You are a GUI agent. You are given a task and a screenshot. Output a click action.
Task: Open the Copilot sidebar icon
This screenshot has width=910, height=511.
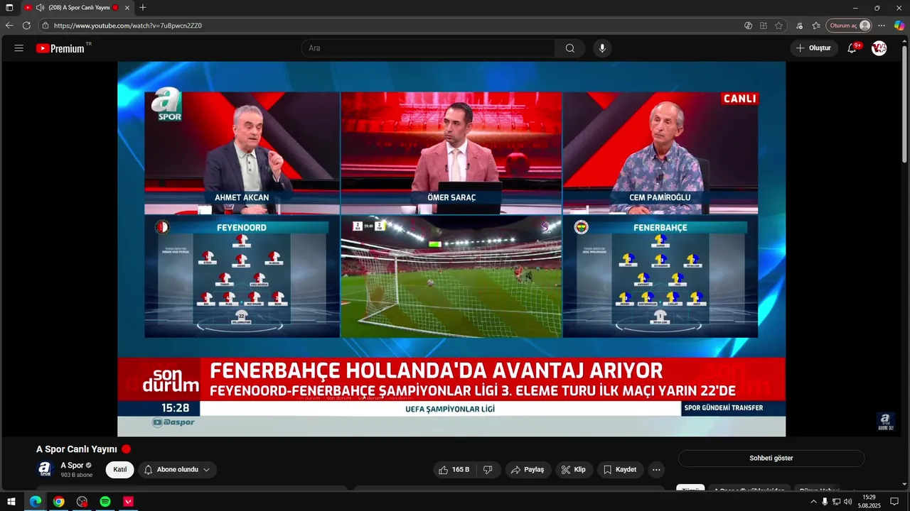tap(899, 26)
